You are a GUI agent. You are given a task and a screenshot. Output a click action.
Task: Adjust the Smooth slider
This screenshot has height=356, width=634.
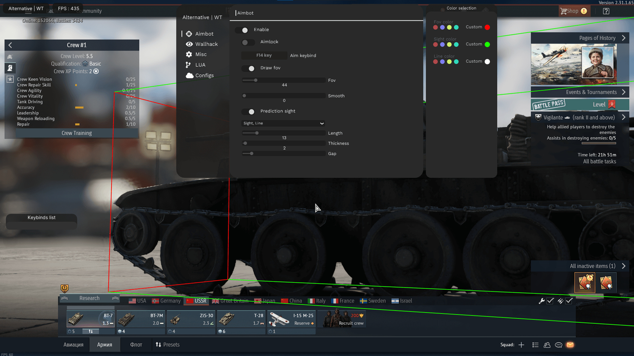click(x=283, y=96)
